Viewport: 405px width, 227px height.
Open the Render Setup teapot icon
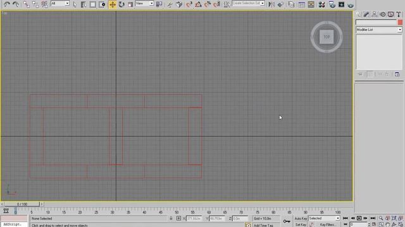(332, 4)
